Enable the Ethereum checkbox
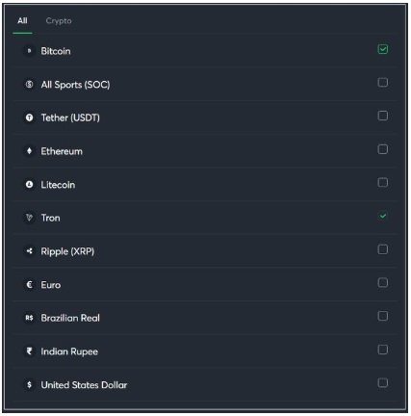The width and height of the screenshot is (411, 416). (383, 149)
